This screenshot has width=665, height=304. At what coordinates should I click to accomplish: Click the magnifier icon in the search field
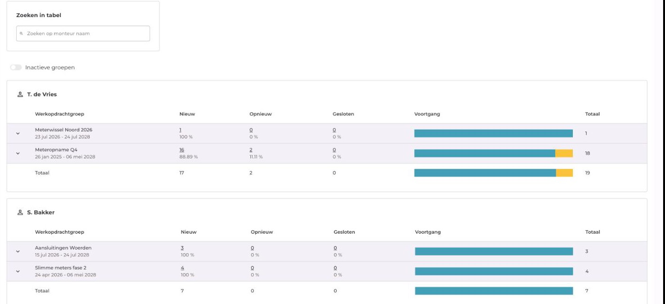point(21,34)
